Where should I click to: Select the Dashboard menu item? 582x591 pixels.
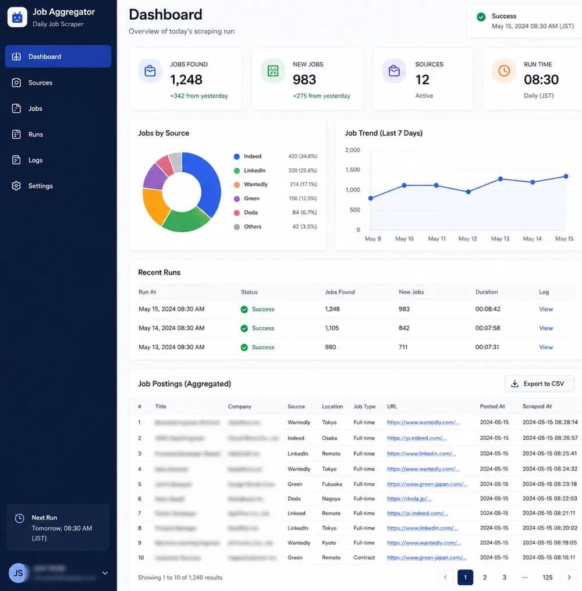point(58,56)
